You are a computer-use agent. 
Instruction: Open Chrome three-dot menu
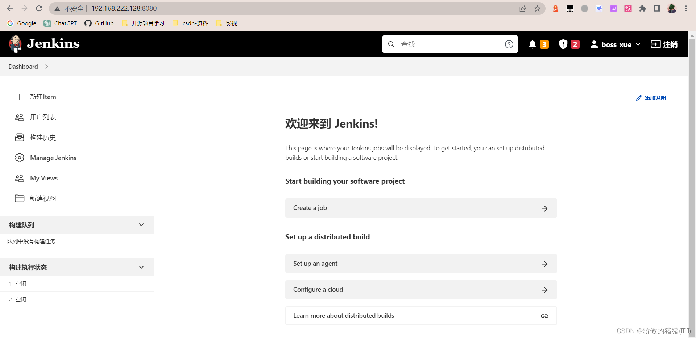686,8
